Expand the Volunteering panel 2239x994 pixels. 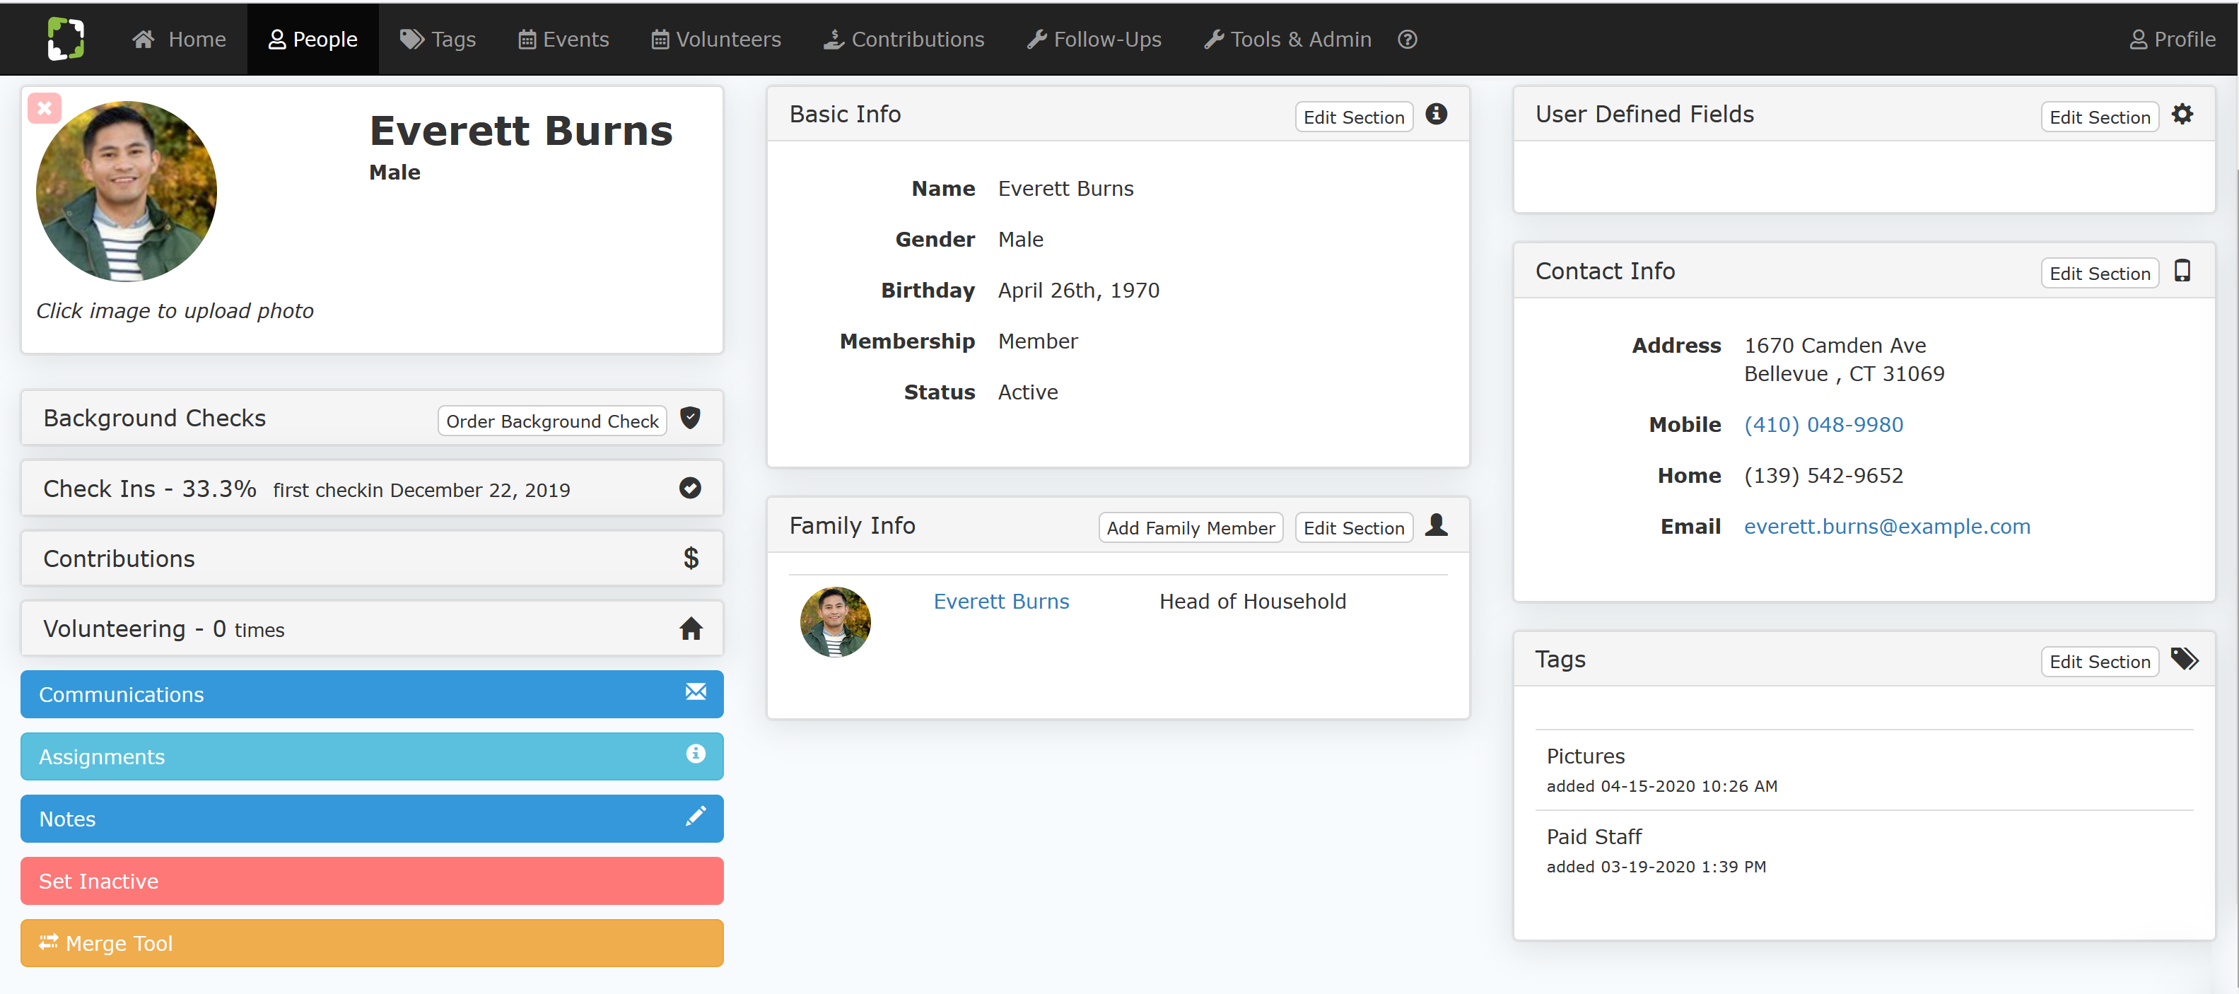tap(372, 629)
